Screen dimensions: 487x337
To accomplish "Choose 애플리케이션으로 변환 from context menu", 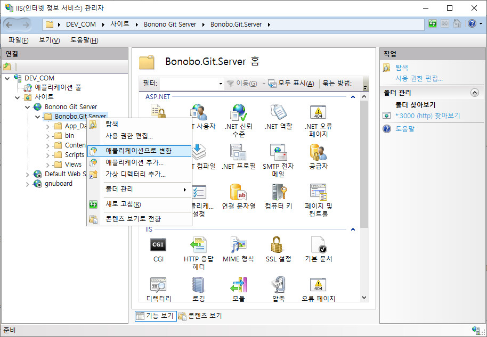I will coord(139,151).
